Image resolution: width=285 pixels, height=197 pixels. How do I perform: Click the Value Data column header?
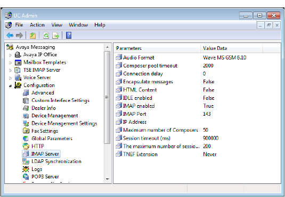tap(231, 48)
